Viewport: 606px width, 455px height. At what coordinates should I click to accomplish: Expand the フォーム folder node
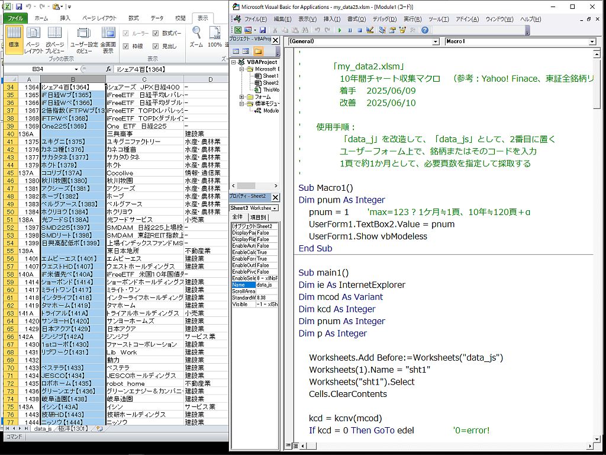click(241, 97)
